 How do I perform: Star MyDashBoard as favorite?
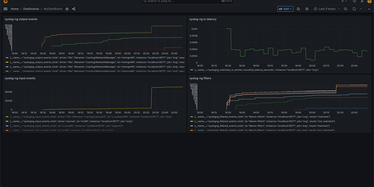point(67,9)
